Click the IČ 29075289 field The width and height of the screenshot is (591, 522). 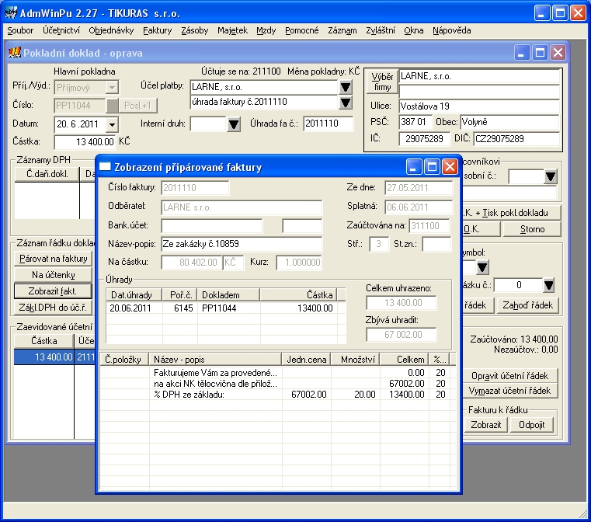(x=424, y=138)
